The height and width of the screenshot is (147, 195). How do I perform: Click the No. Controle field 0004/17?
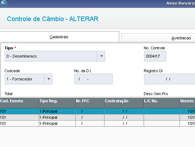pyautogui.click(x=155, y=56)
